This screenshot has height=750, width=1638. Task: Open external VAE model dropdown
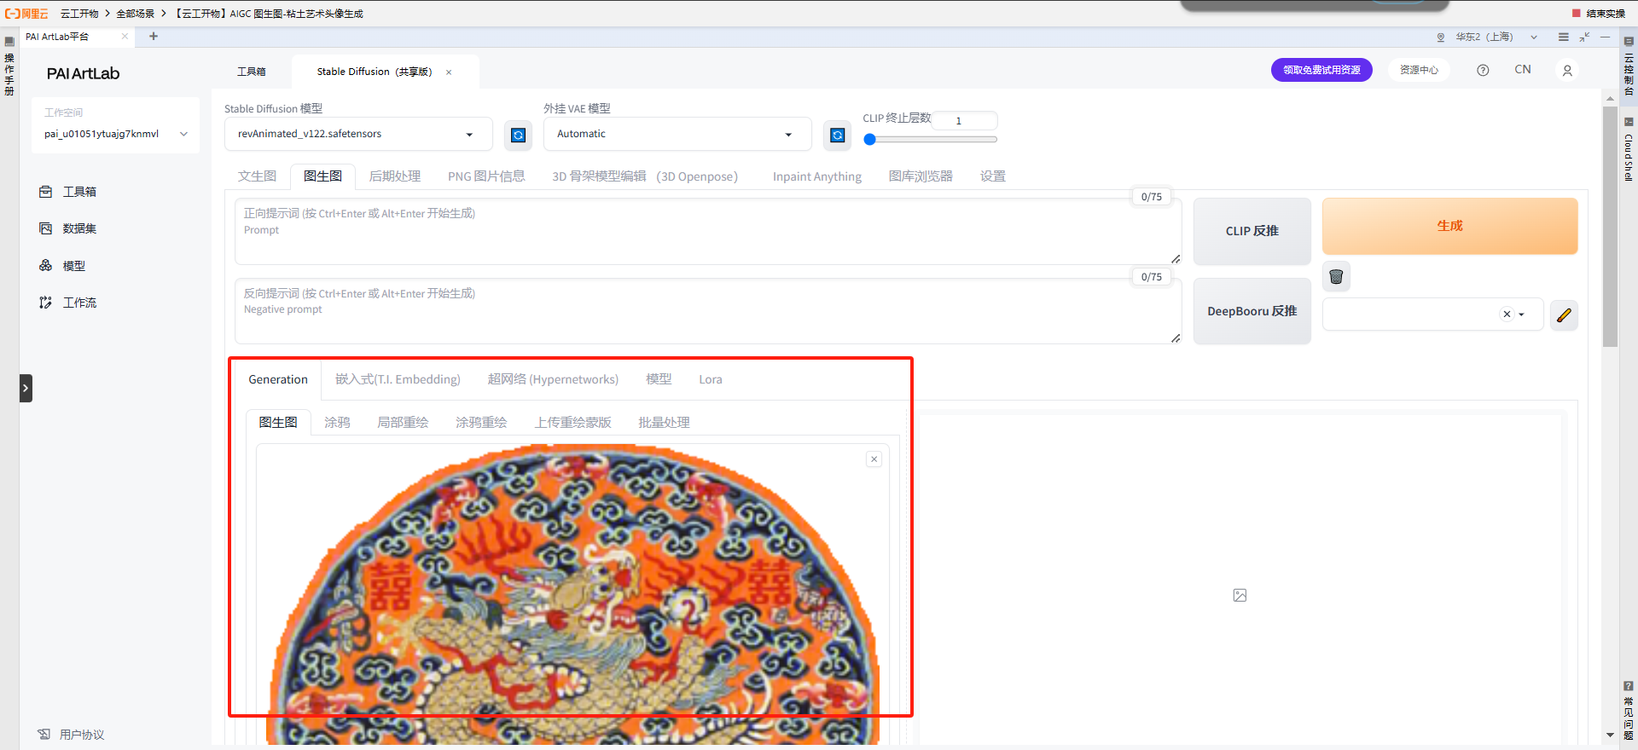click(677, 135)
